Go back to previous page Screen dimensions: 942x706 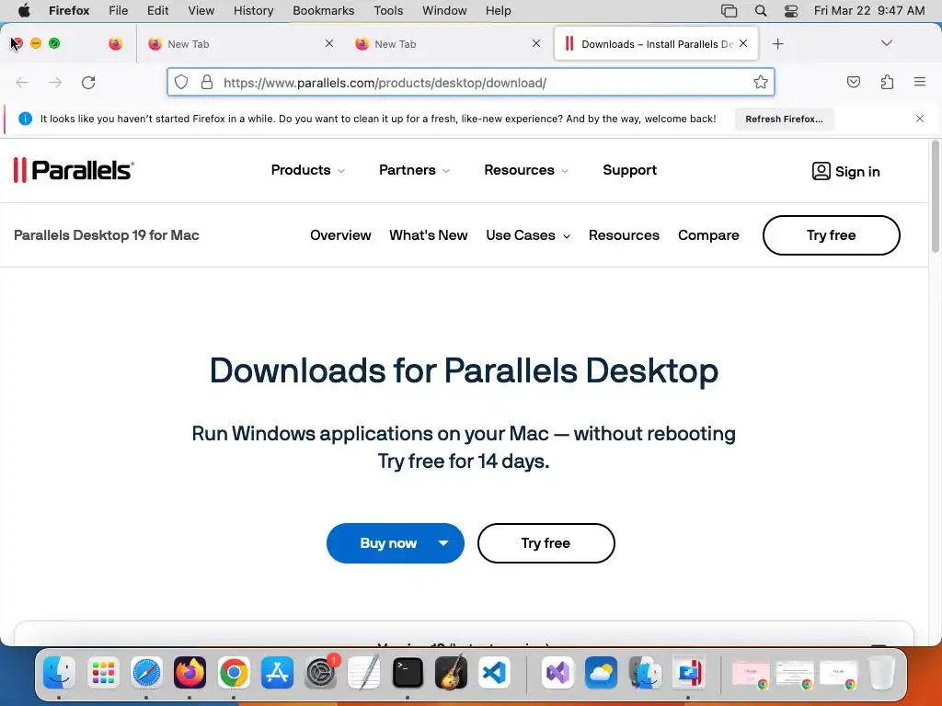pos(22,82)
